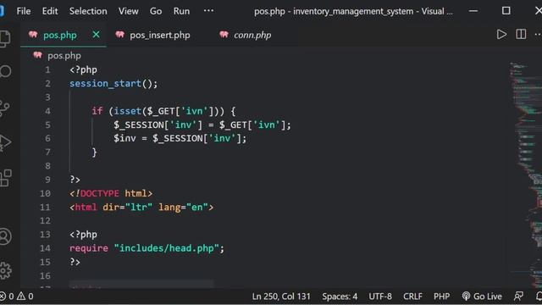This screenshot has height=305, width=542.
Task: Open the Manage gear settings icon
Action: (5, 270)
